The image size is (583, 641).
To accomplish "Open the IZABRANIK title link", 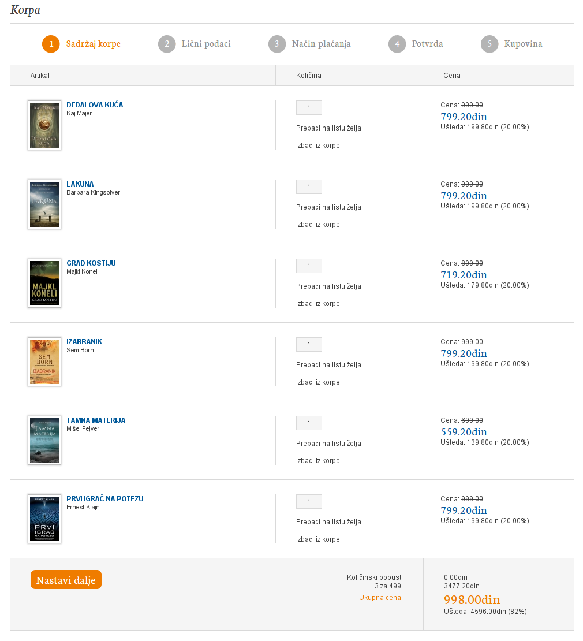I will 84,342.
